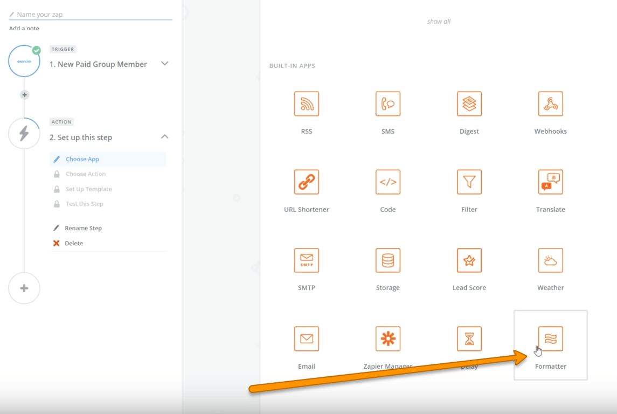
Task: Click Rename Step option
Action: (x=83, y=228)
